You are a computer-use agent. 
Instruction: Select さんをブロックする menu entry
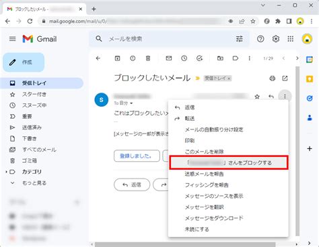(x=228, y=162)
